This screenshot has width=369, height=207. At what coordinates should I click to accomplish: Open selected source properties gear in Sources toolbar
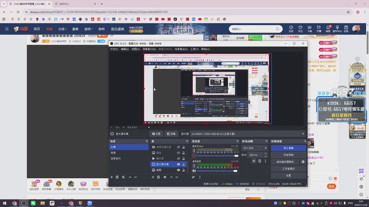(x=165, y=177)
